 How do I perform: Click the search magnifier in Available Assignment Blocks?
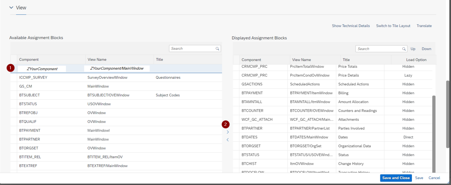point(217,48)
